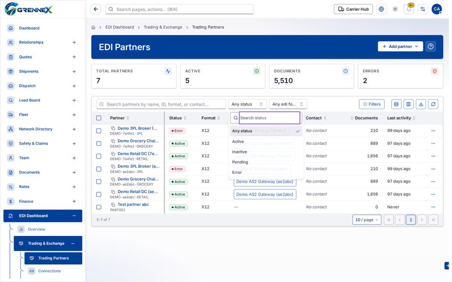Expand the 10 / page selector
Image resolution: width=452 pixels, height=282 pixels.
(x=366, y=219)
